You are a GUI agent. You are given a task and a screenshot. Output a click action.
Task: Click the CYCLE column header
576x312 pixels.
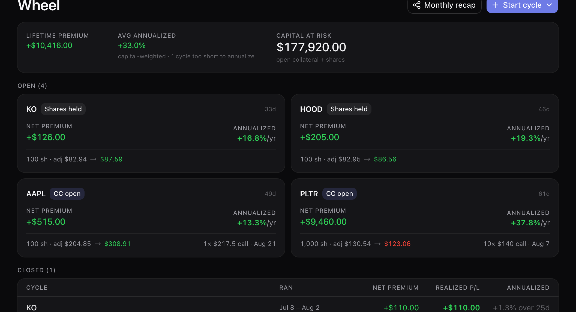37,288
